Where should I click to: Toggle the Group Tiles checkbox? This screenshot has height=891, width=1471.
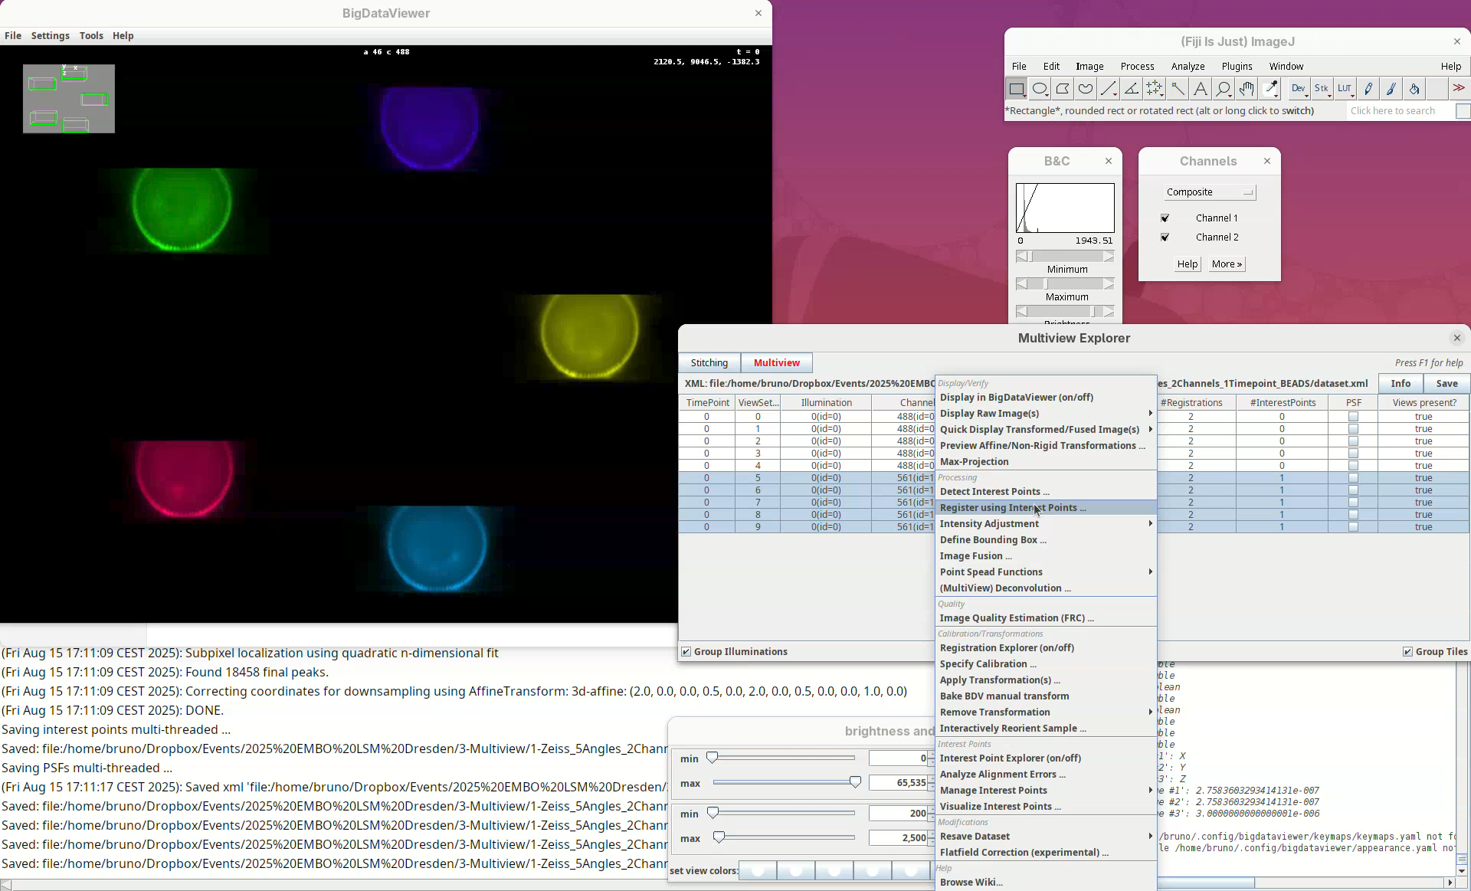point(1407,652)
